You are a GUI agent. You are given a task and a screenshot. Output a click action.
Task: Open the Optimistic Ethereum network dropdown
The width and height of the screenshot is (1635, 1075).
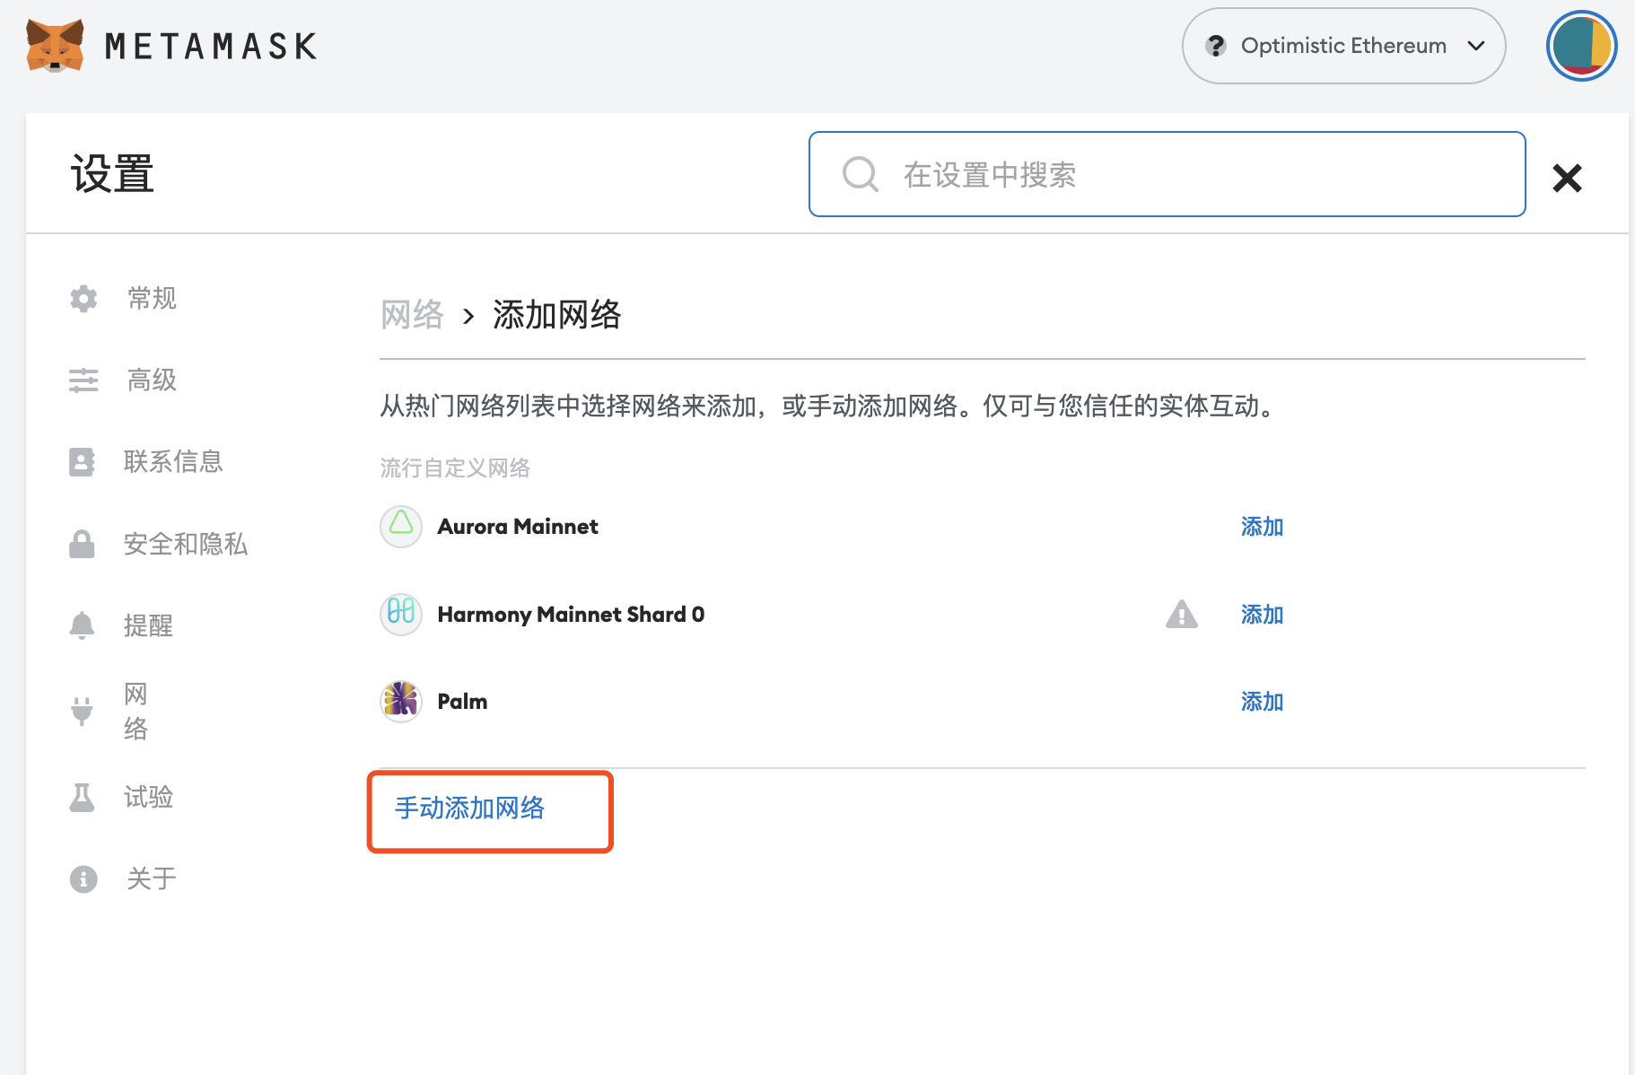pos(1343,46)
